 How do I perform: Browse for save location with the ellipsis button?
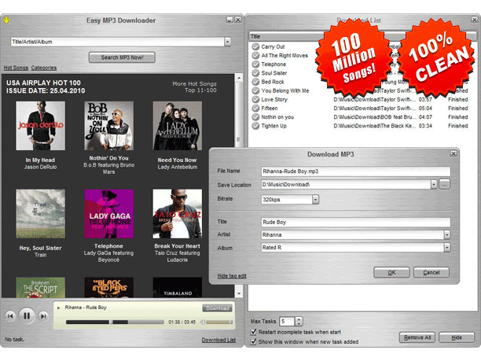[445, 185]
